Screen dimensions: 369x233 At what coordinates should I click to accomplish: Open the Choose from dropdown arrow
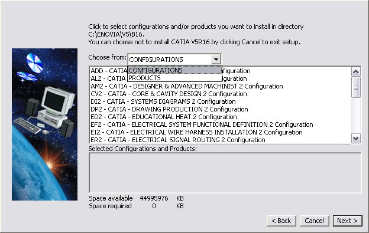pyautogui.click(x=216, y=60)
